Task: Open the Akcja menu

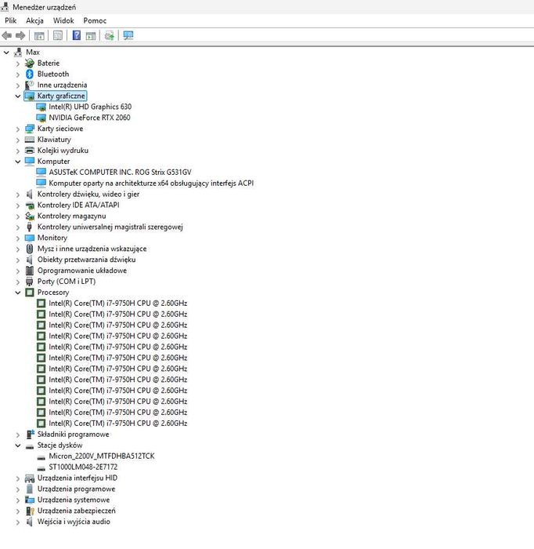Action: click(x=34, y=20)
